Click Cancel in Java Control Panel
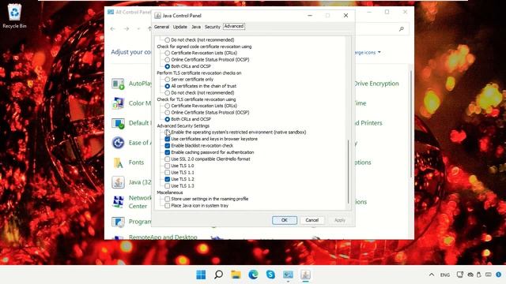This screenshot has height=284, width=506. 312,220
